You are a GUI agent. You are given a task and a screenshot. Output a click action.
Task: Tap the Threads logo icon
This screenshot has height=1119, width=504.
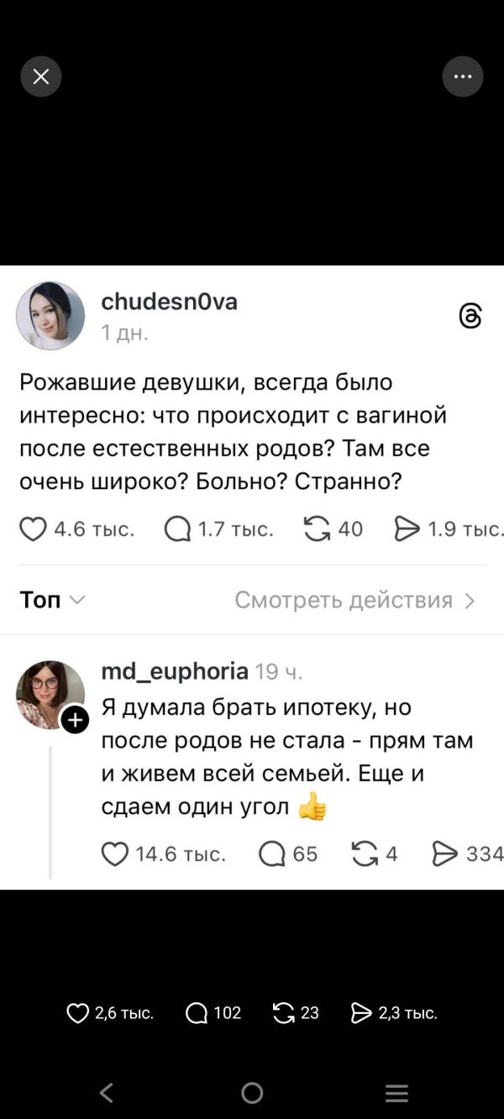tap(470, 316)
